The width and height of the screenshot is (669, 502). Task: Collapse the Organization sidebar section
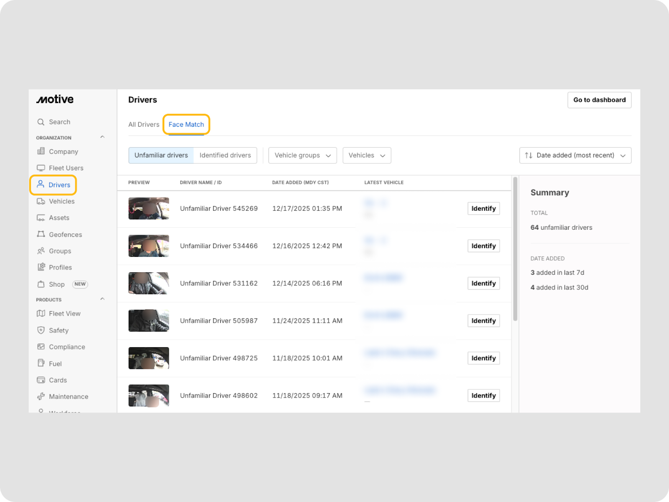point(102,137)
